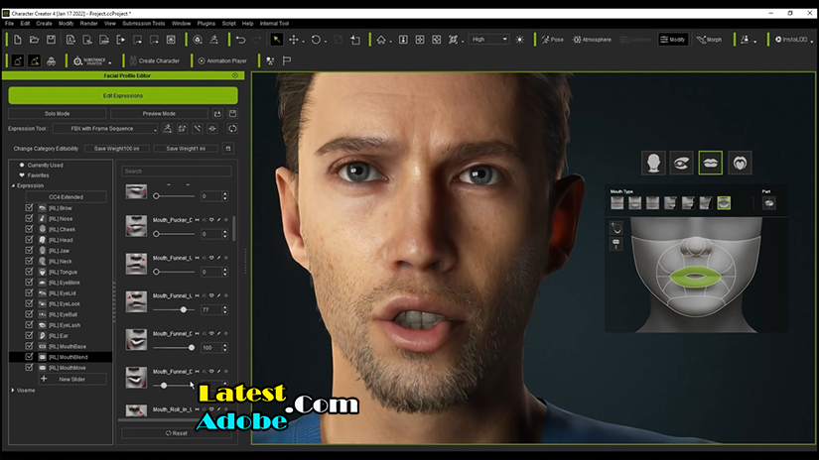Click the slider handle at value 100
Screen dimensions: 819x460
pyautogui.click(x=192, y=347)
